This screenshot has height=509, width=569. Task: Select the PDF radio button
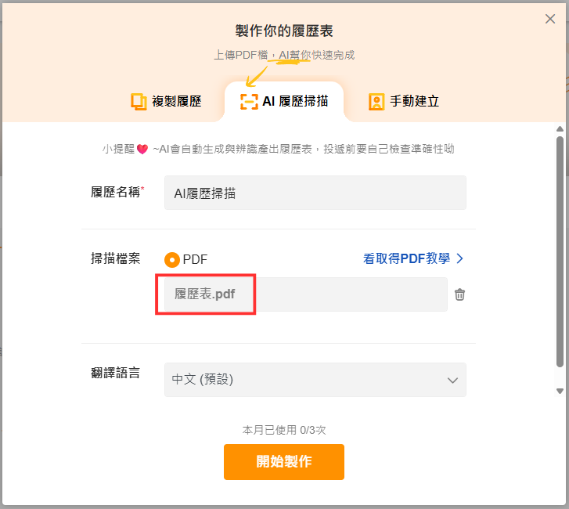pyautogui.click(x=172, y=259)
